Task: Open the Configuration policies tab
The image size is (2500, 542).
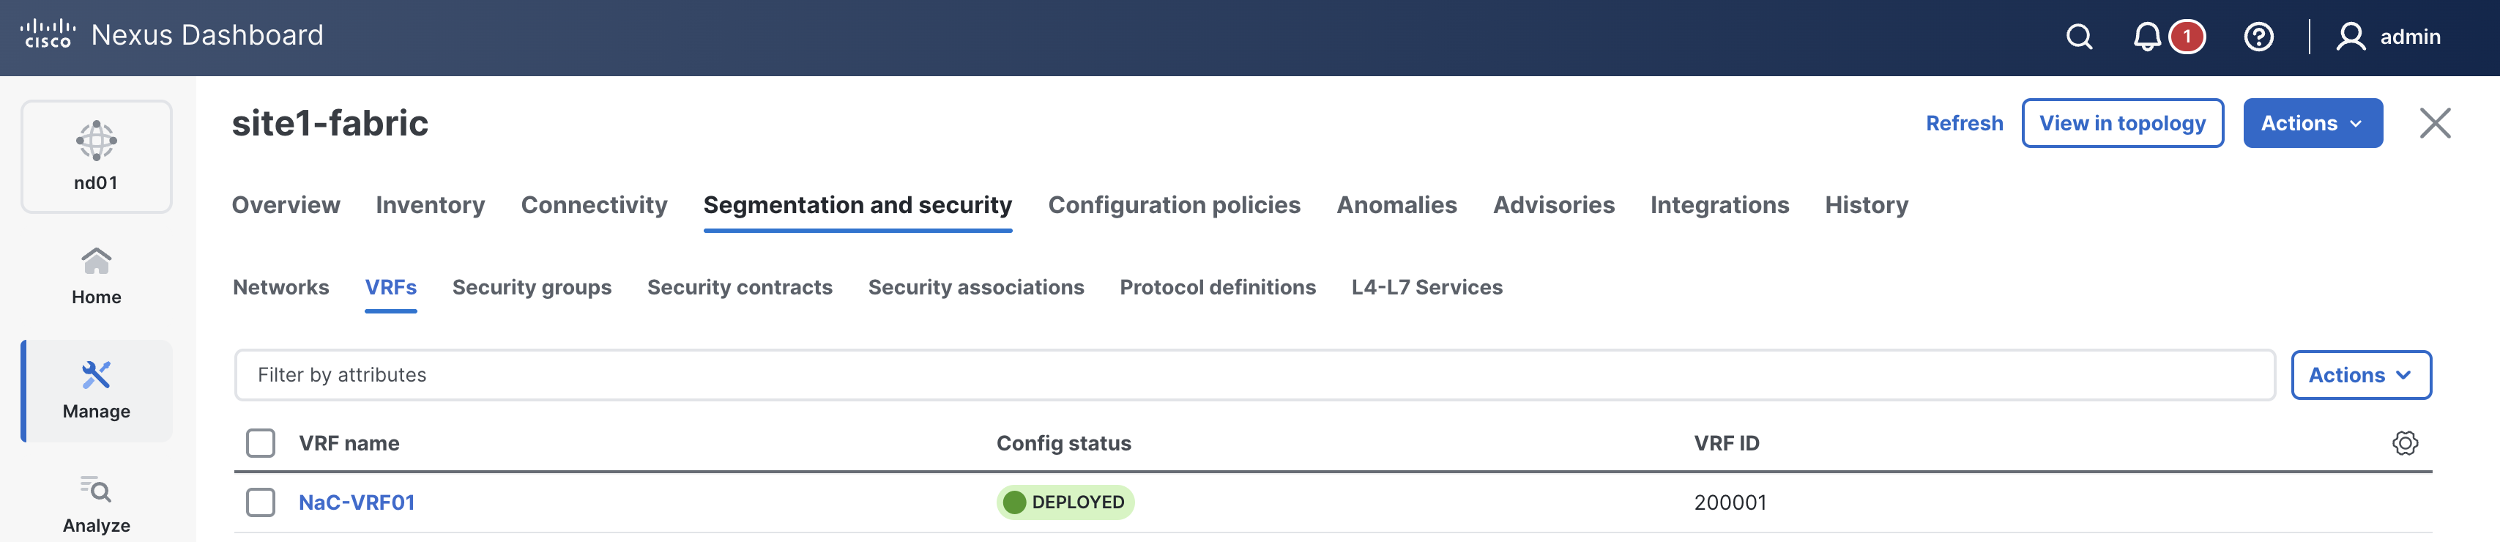Action: pos(1173,205)
